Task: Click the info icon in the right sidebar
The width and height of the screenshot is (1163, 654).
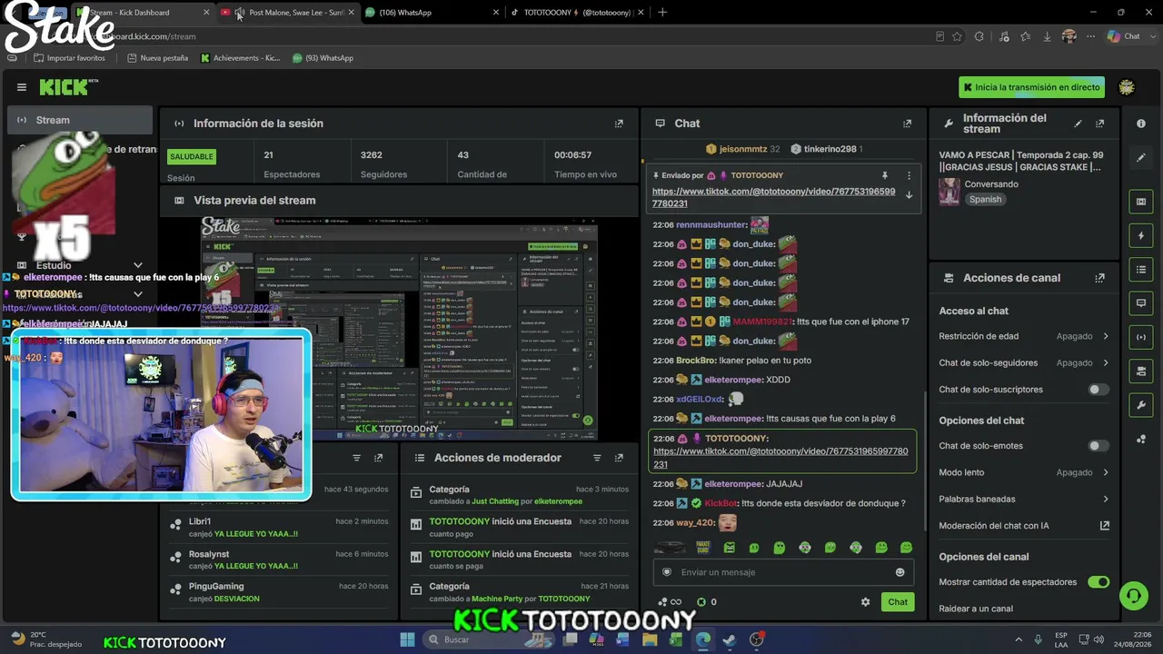Action: [1141, 124]
